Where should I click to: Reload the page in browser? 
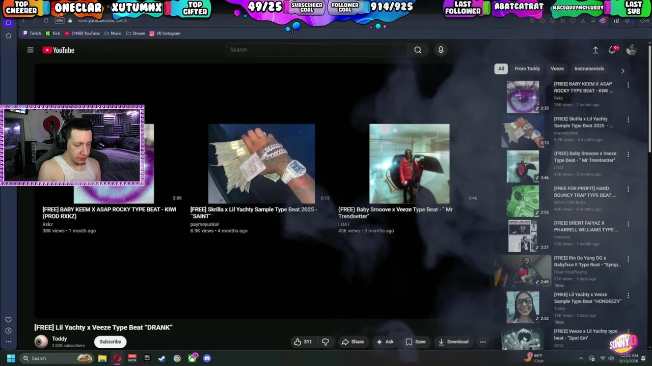[46, 20]
